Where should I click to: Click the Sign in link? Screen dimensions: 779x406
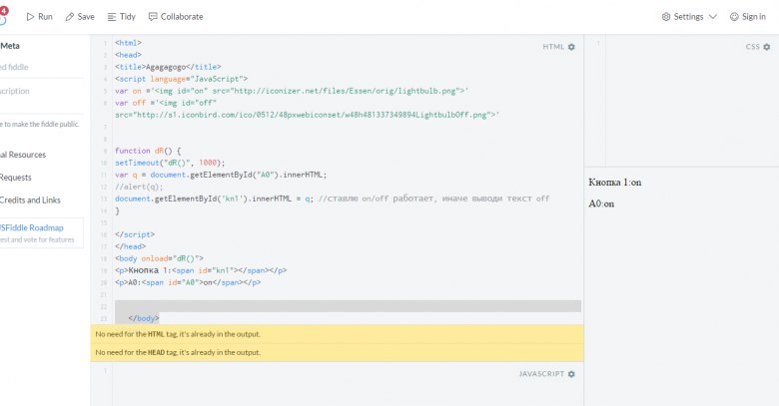pos(754,17)
